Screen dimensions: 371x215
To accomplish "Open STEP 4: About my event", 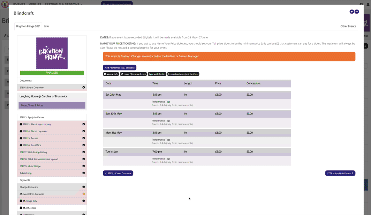I will [52, 131].
